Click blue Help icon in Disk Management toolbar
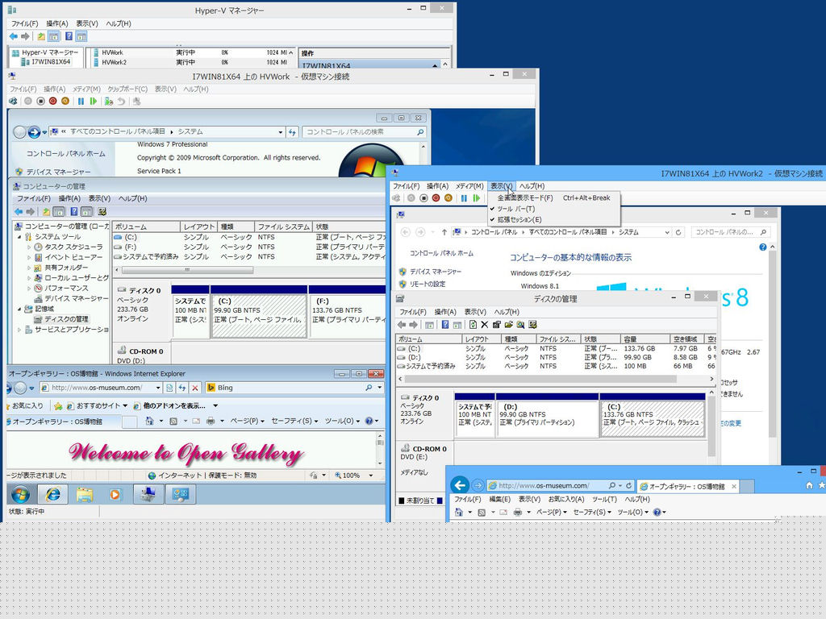 (x=445, y=325)
